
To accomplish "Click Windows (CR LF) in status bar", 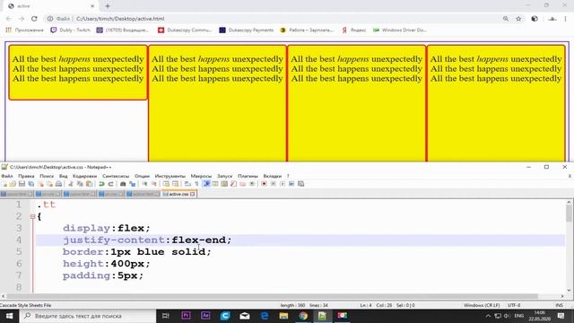I will tap(482, 305).
